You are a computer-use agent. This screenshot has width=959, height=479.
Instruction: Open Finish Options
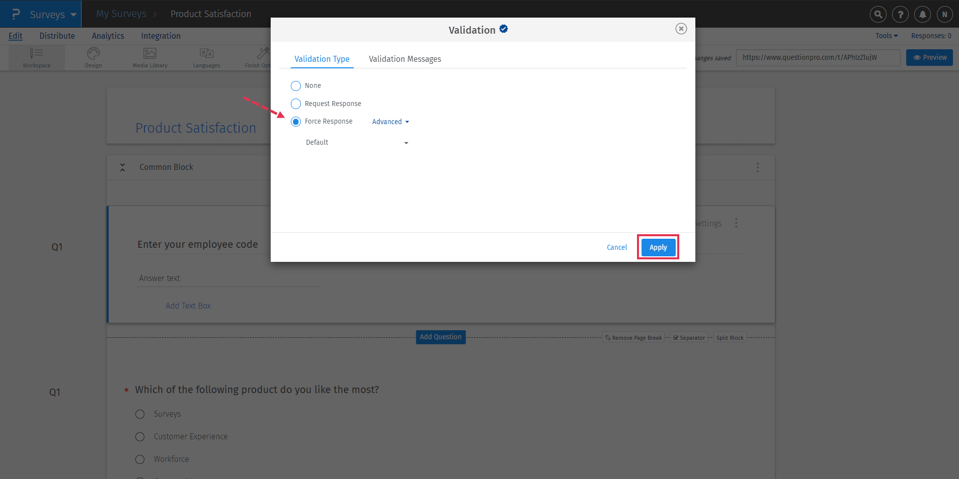pyautogui.click(x=262, y=57)
